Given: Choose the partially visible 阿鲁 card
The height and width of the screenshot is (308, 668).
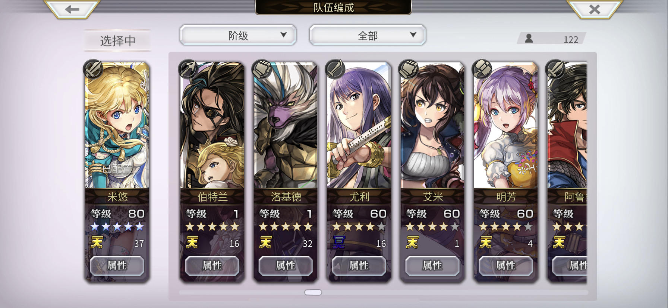Looking at the screenshot, I should pos(567,171).
